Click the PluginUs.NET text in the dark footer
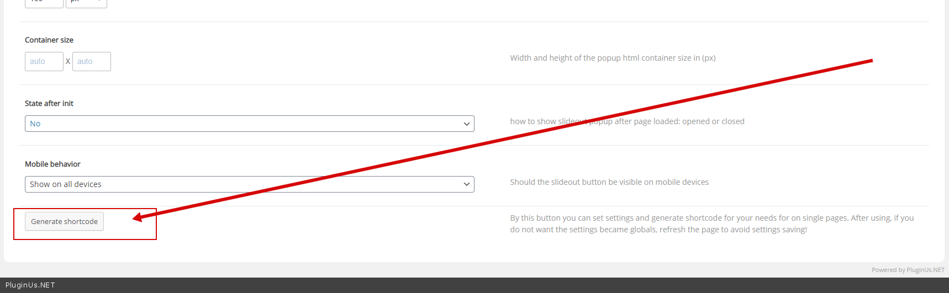 30,285
